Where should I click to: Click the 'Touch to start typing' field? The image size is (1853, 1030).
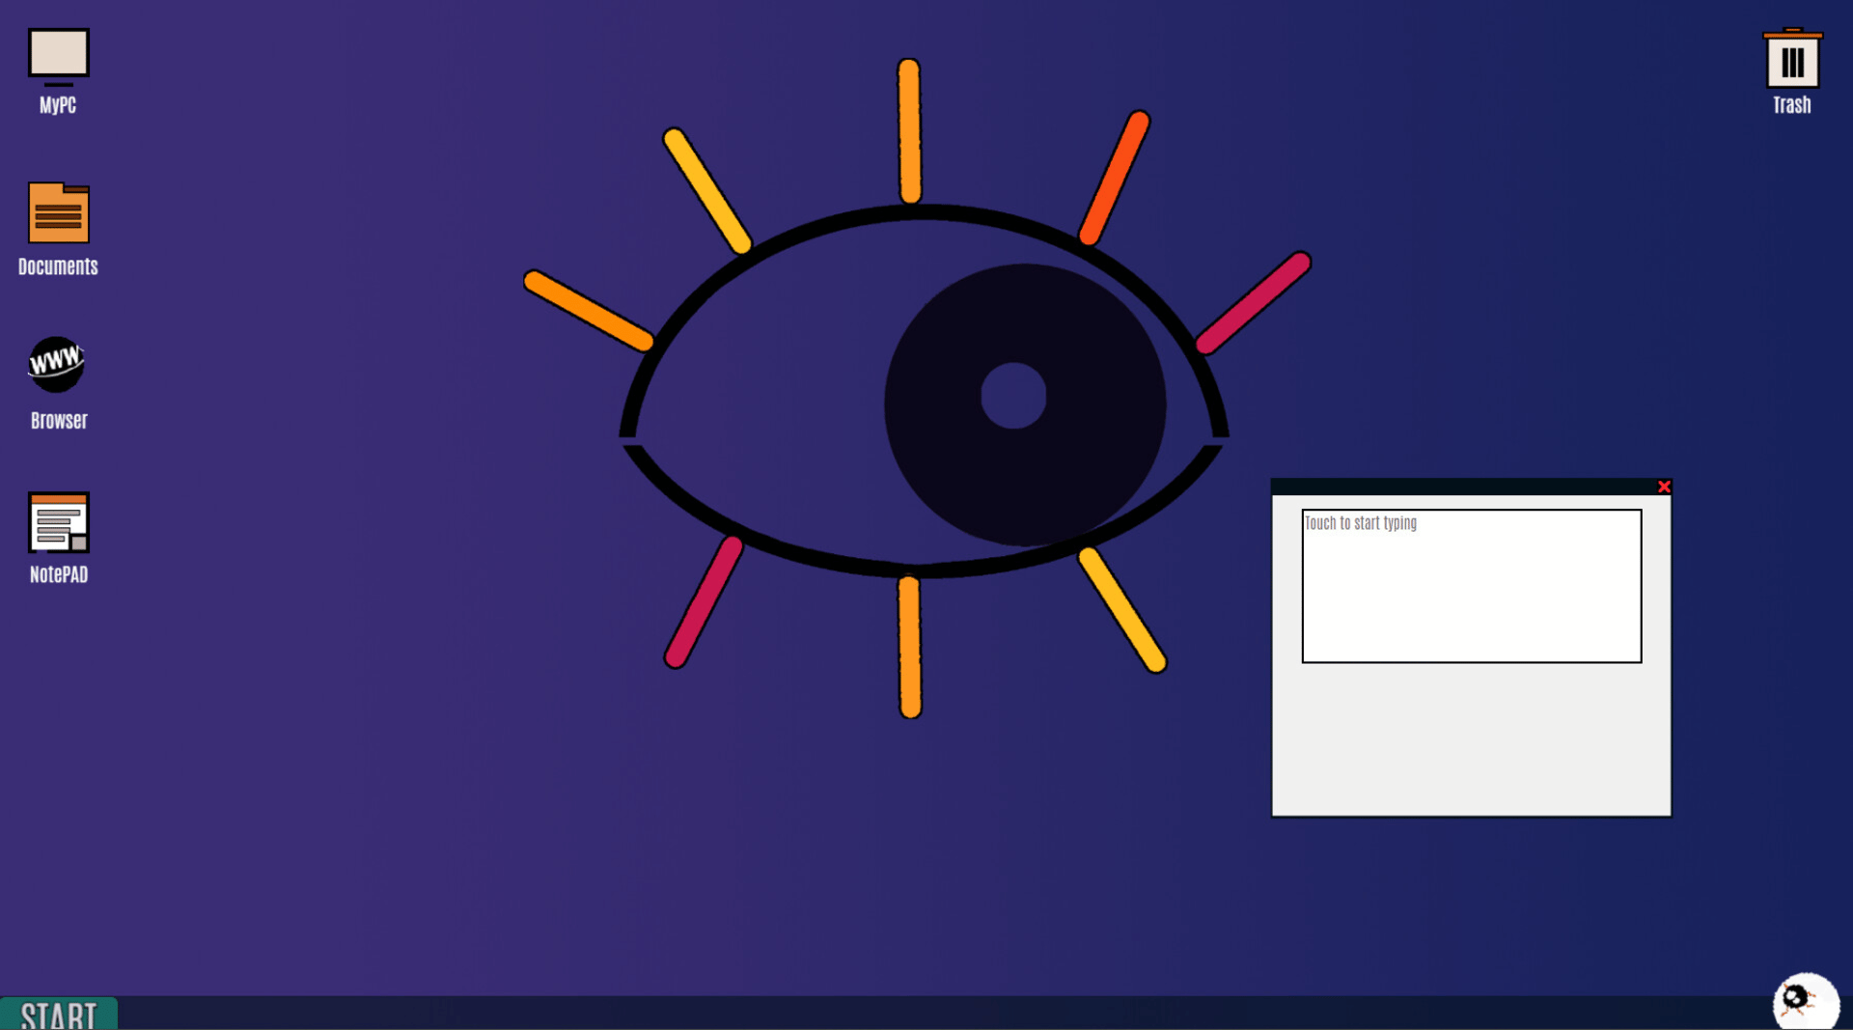coord(1471,586)
